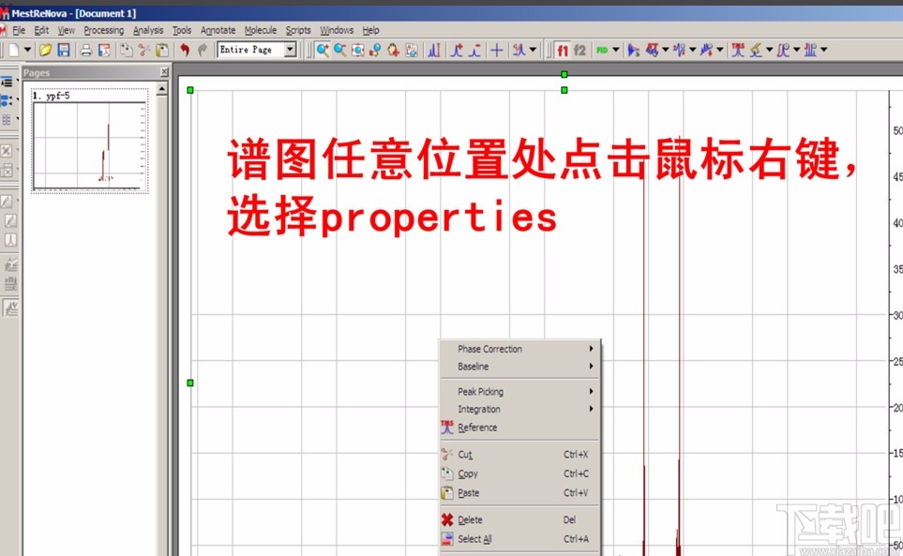The height and width of the screenshot is (556, 903).
Task: Open the Help menu
Action: pos(370,31)
